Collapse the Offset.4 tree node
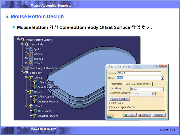Image resolution: width=180 pixels, height=135 pixels. tap(26, 92)
